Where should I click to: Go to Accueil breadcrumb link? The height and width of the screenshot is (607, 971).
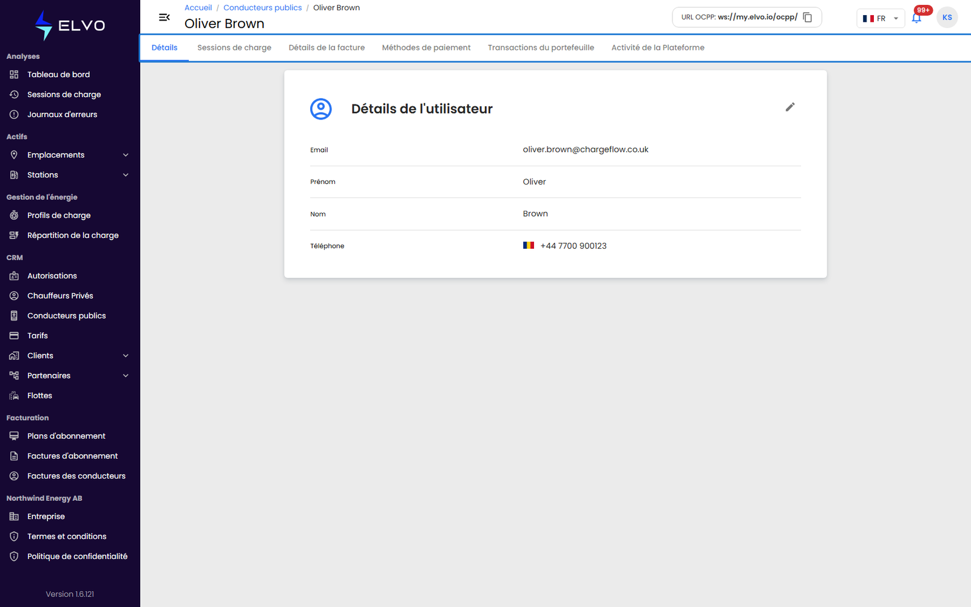coord(198,8)
